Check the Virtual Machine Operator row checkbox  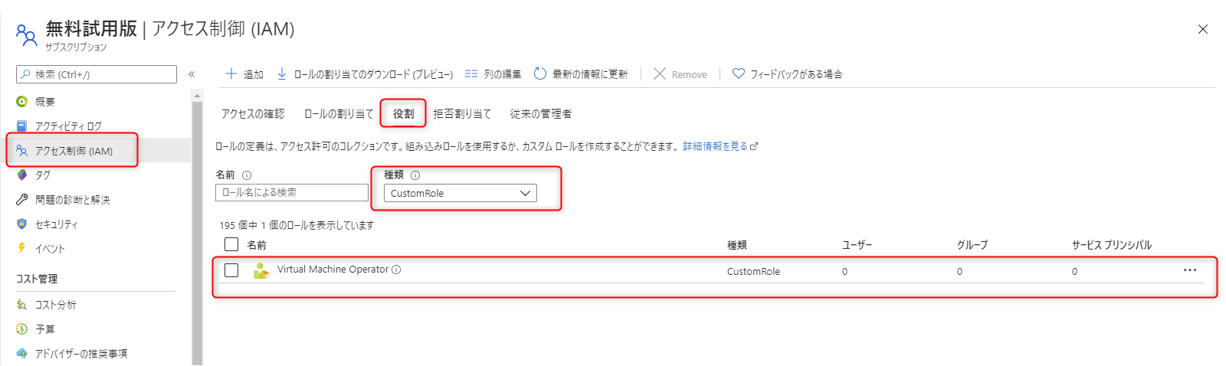click(231, 270)
